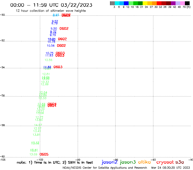Click the 0602 time label beside 9.50
This screenshot has height=170, width=193.
(64, 29)
